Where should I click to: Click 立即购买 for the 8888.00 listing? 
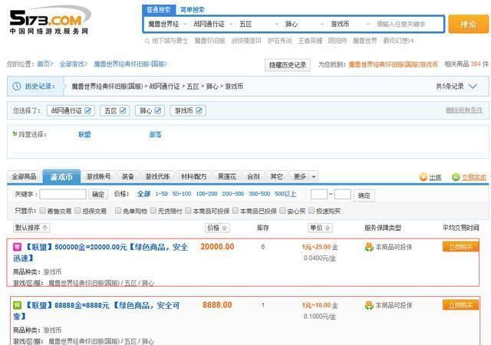tap(460, 305)
